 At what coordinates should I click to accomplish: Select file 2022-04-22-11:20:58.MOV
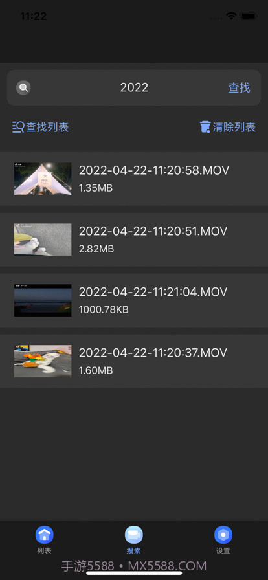point(134,179)
